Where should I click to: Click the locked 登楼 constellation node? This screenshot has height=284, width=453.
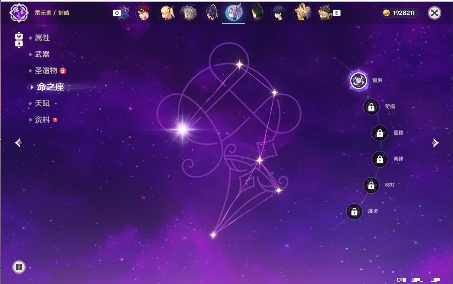[x=380, y=133]
